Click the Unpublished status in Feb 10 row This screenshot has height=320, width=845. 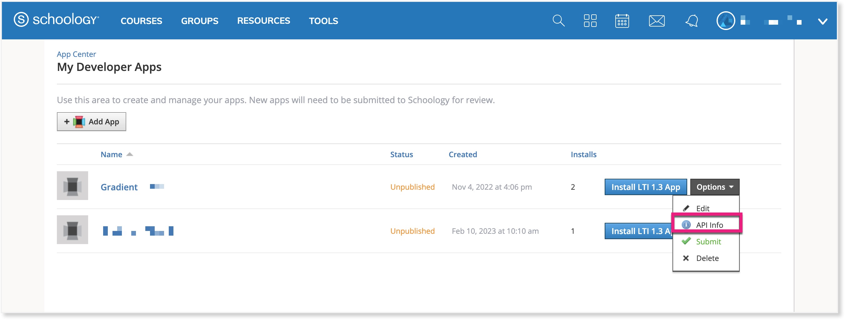point(412,231)
